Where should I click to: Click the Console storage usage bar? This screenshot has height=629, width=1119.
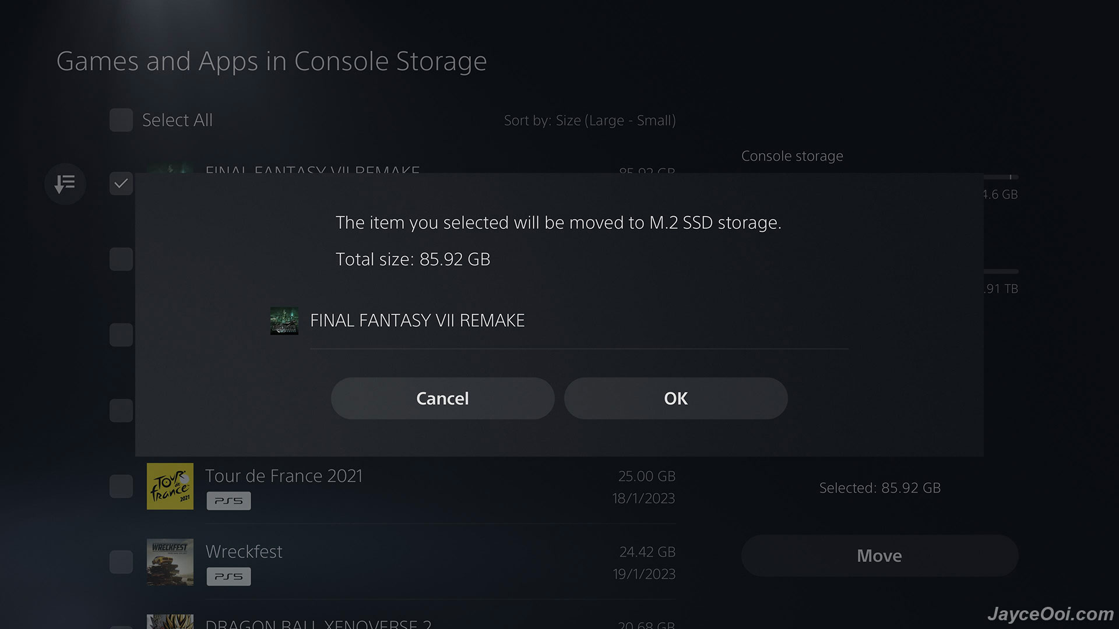(1001, 176)
